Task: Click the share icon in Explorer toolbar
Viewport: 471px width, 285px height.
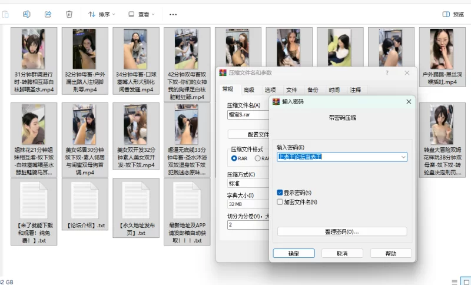Action: (x=48, y=14)
